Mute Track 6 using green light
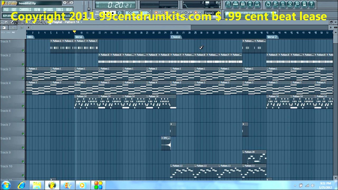Screen dimensions: 338x190 click(23, 120)
